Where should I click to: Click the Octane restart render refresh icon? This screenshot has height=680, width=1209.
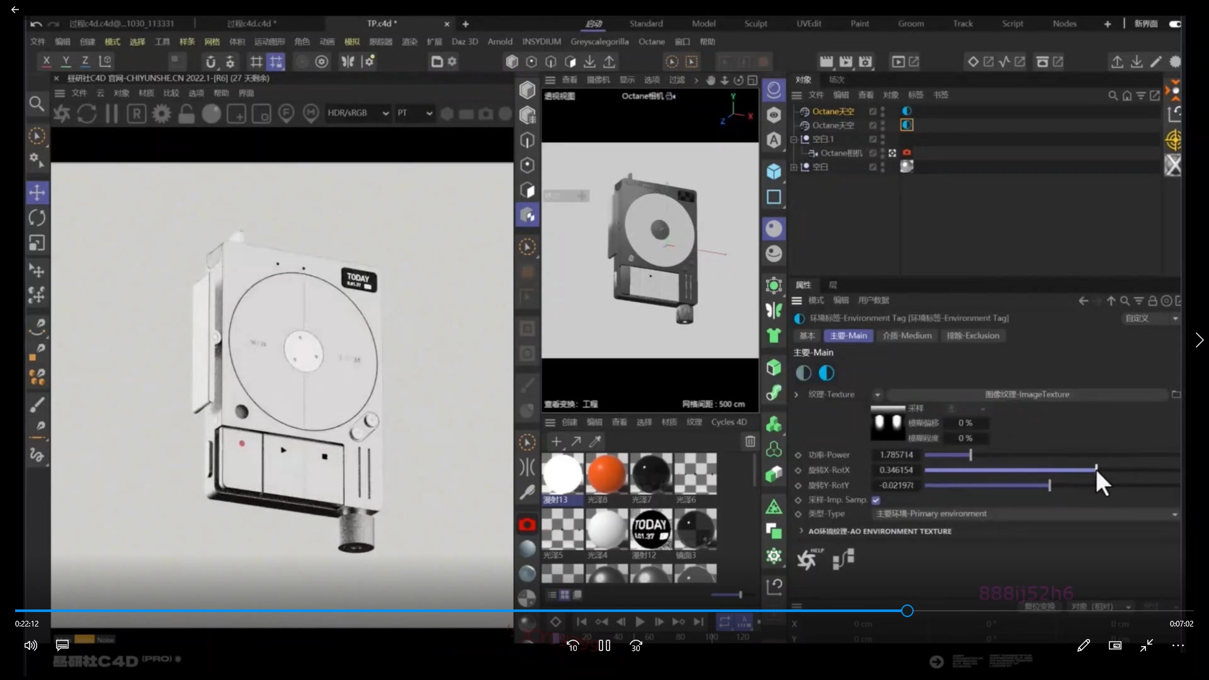click(x=86, y=114)
